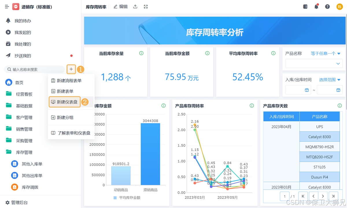Open the 产品名称 selection combo box

(x=314, y=63)
